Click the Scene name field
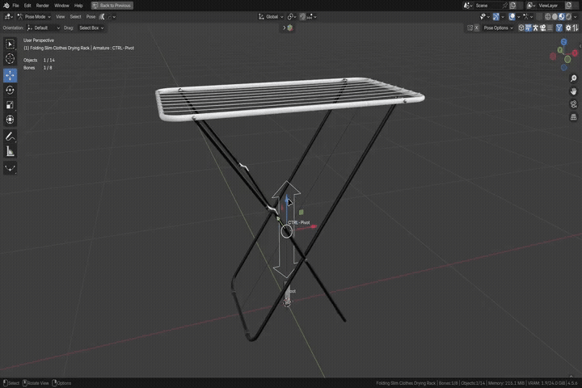The height and width of the screenshot is (388, 582). point(487,6)
